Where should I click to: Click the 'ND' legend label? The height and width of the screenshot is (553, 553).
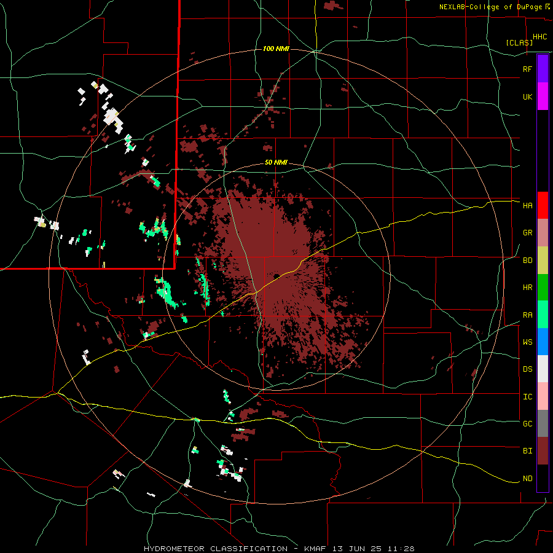point(527,479)
